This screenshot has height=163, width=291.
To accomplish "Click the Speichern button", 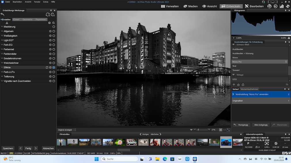I will (x=8, y=148).
